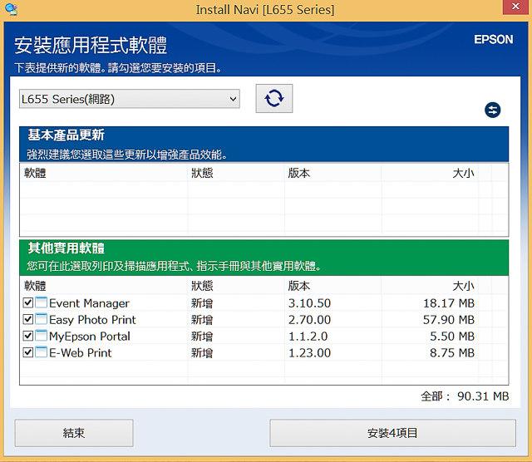This screenshot has height=462, width=532.
Task: Uncheck the Easy Photo Print checkbox
Action: (28, 319)
